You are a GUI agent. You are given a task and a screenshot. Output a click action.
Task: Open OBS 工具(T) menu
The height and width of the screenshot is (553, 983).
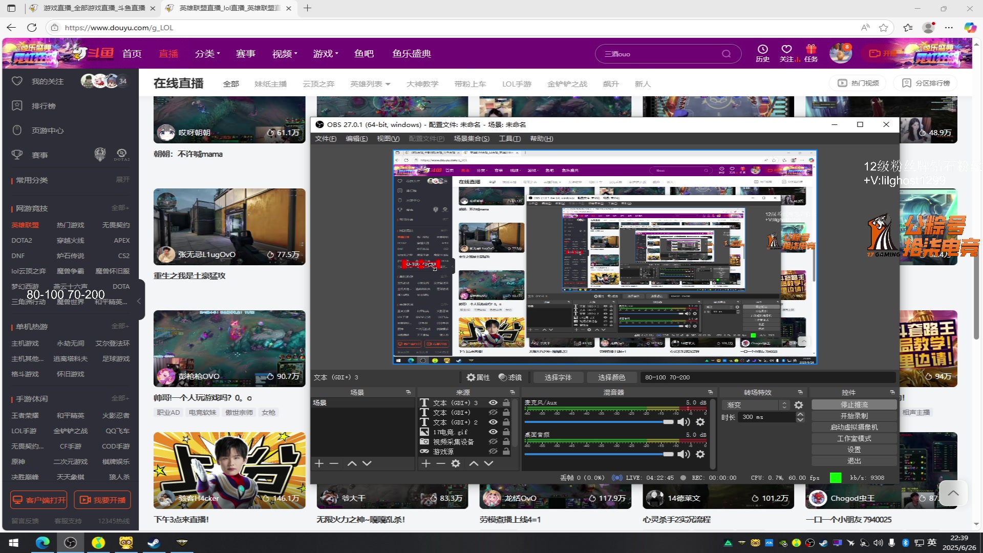pyautogui.click(x=510, y=139)
